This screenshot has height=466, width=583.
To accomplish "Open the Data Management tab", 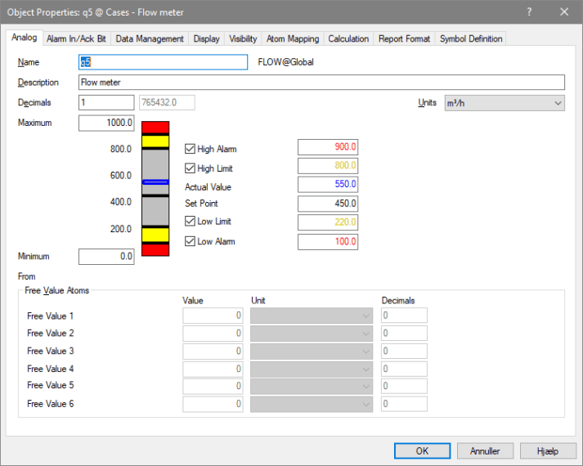I will (150, 38).
